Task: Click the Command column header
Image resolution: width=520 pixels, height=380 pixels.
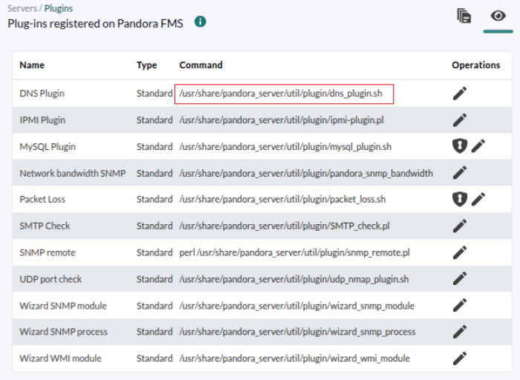Action: [201, 65]
